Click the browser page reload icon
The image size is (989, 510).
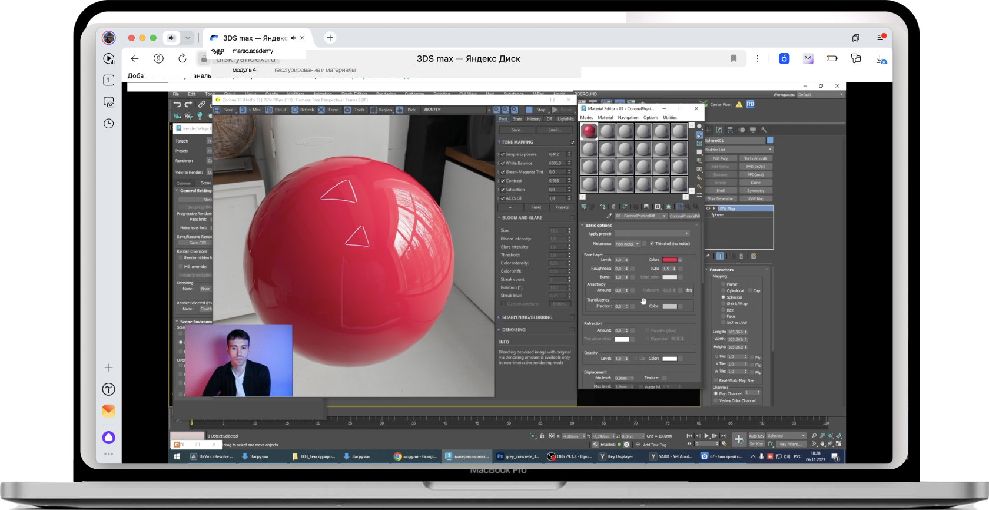click(x=182, y=58)
